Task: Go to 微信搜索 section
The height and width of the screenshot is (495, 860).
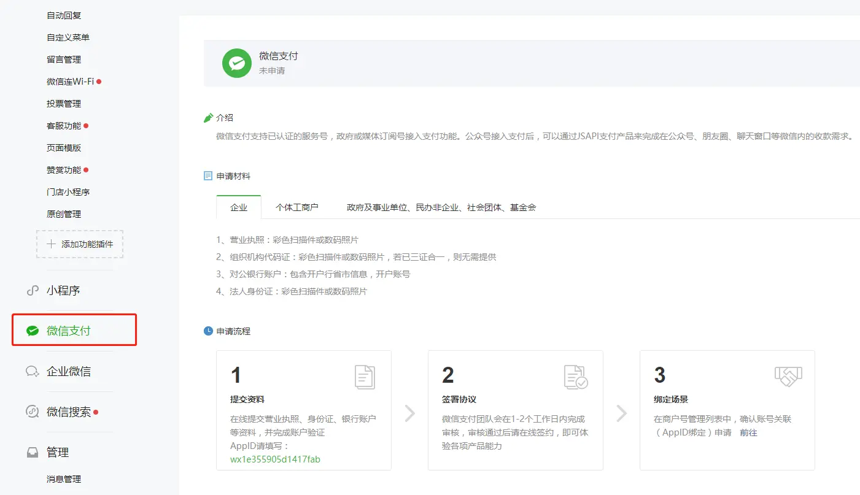Action: (69, 412)
